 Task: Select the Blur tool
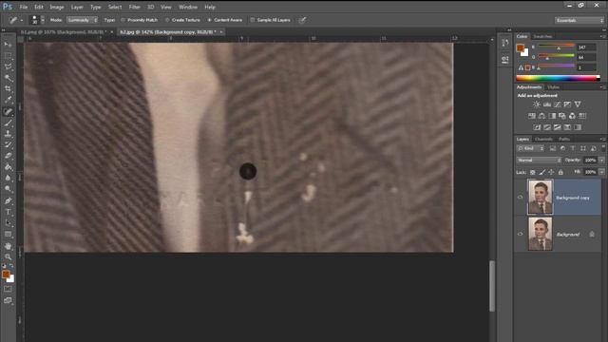[x=8, y=178]
